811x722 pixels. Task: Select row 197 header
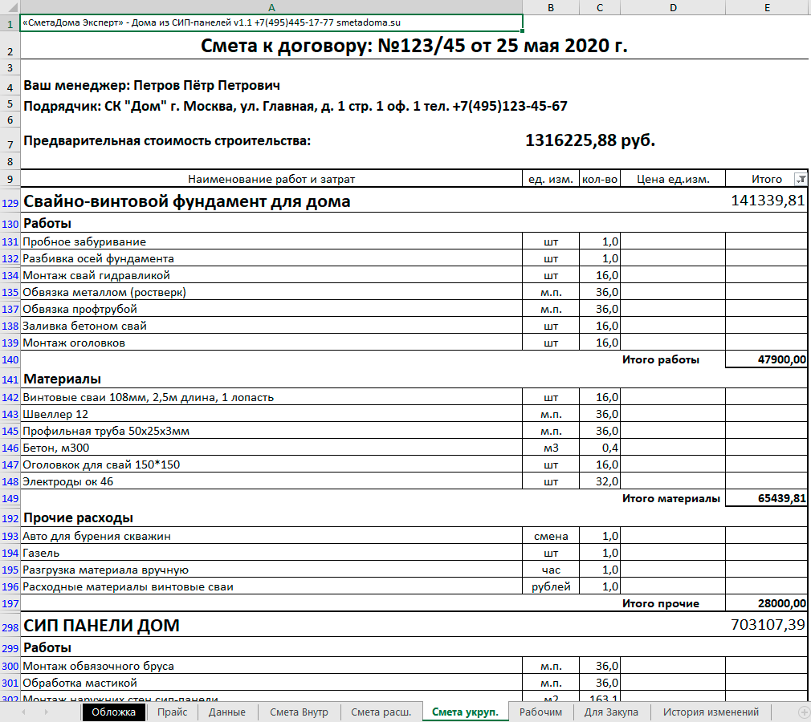[10, 603]
